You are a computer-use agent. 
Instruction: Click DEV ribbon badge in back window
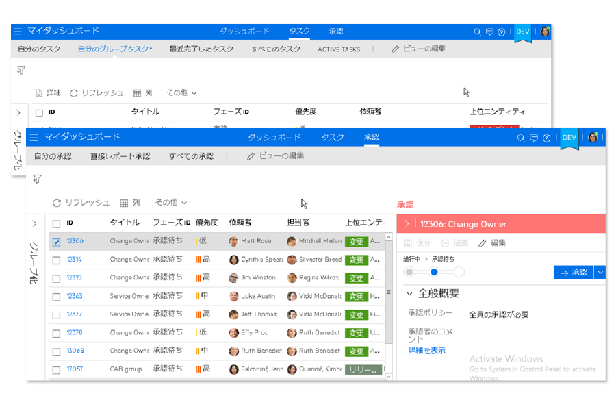[x=522, y=32]
